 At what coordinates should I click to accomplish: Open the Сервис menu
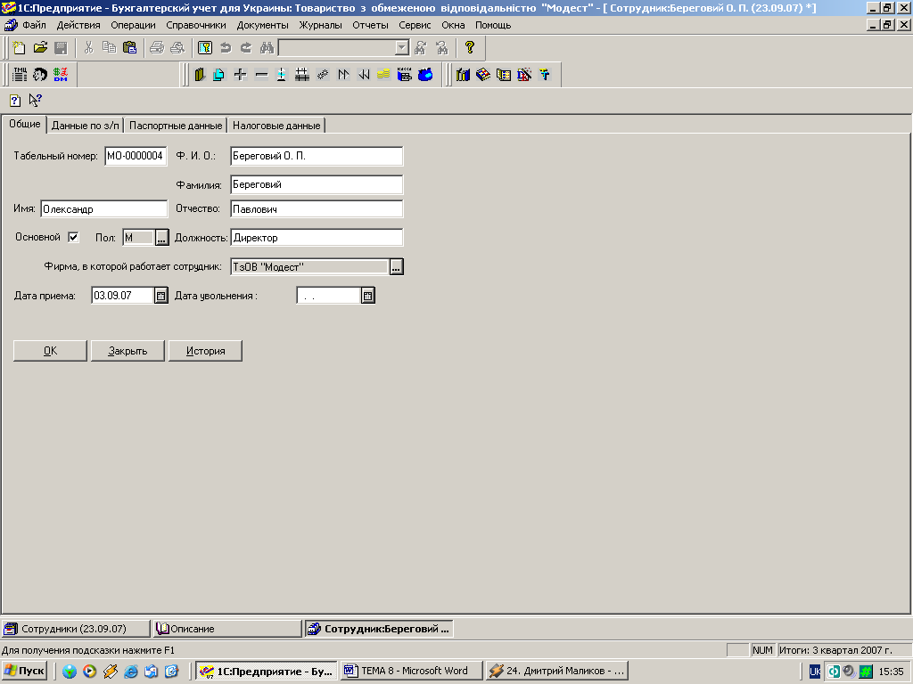(415, 25)
